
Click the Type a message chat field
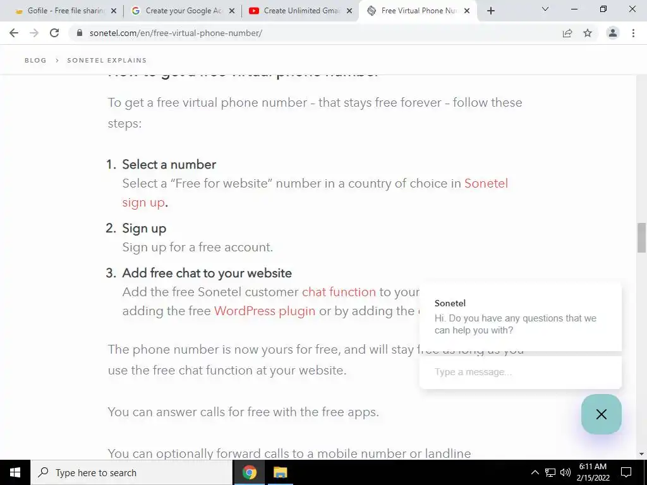click(x=521, y=372)
